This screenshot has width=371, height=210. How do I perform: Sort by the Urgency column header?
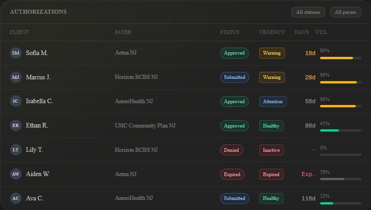click(272, 32)
